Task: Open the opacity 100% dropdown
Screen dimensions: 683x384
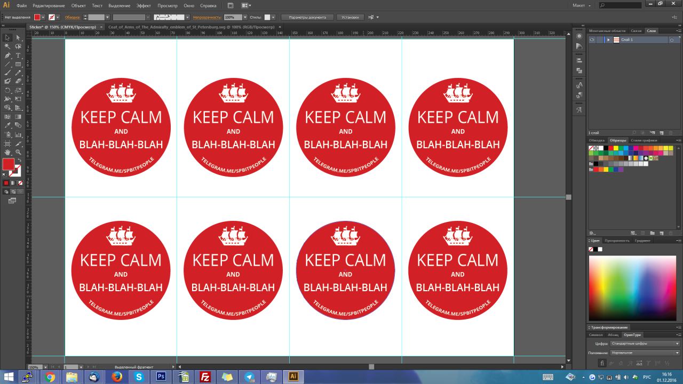Action: [x=245, y=18]
